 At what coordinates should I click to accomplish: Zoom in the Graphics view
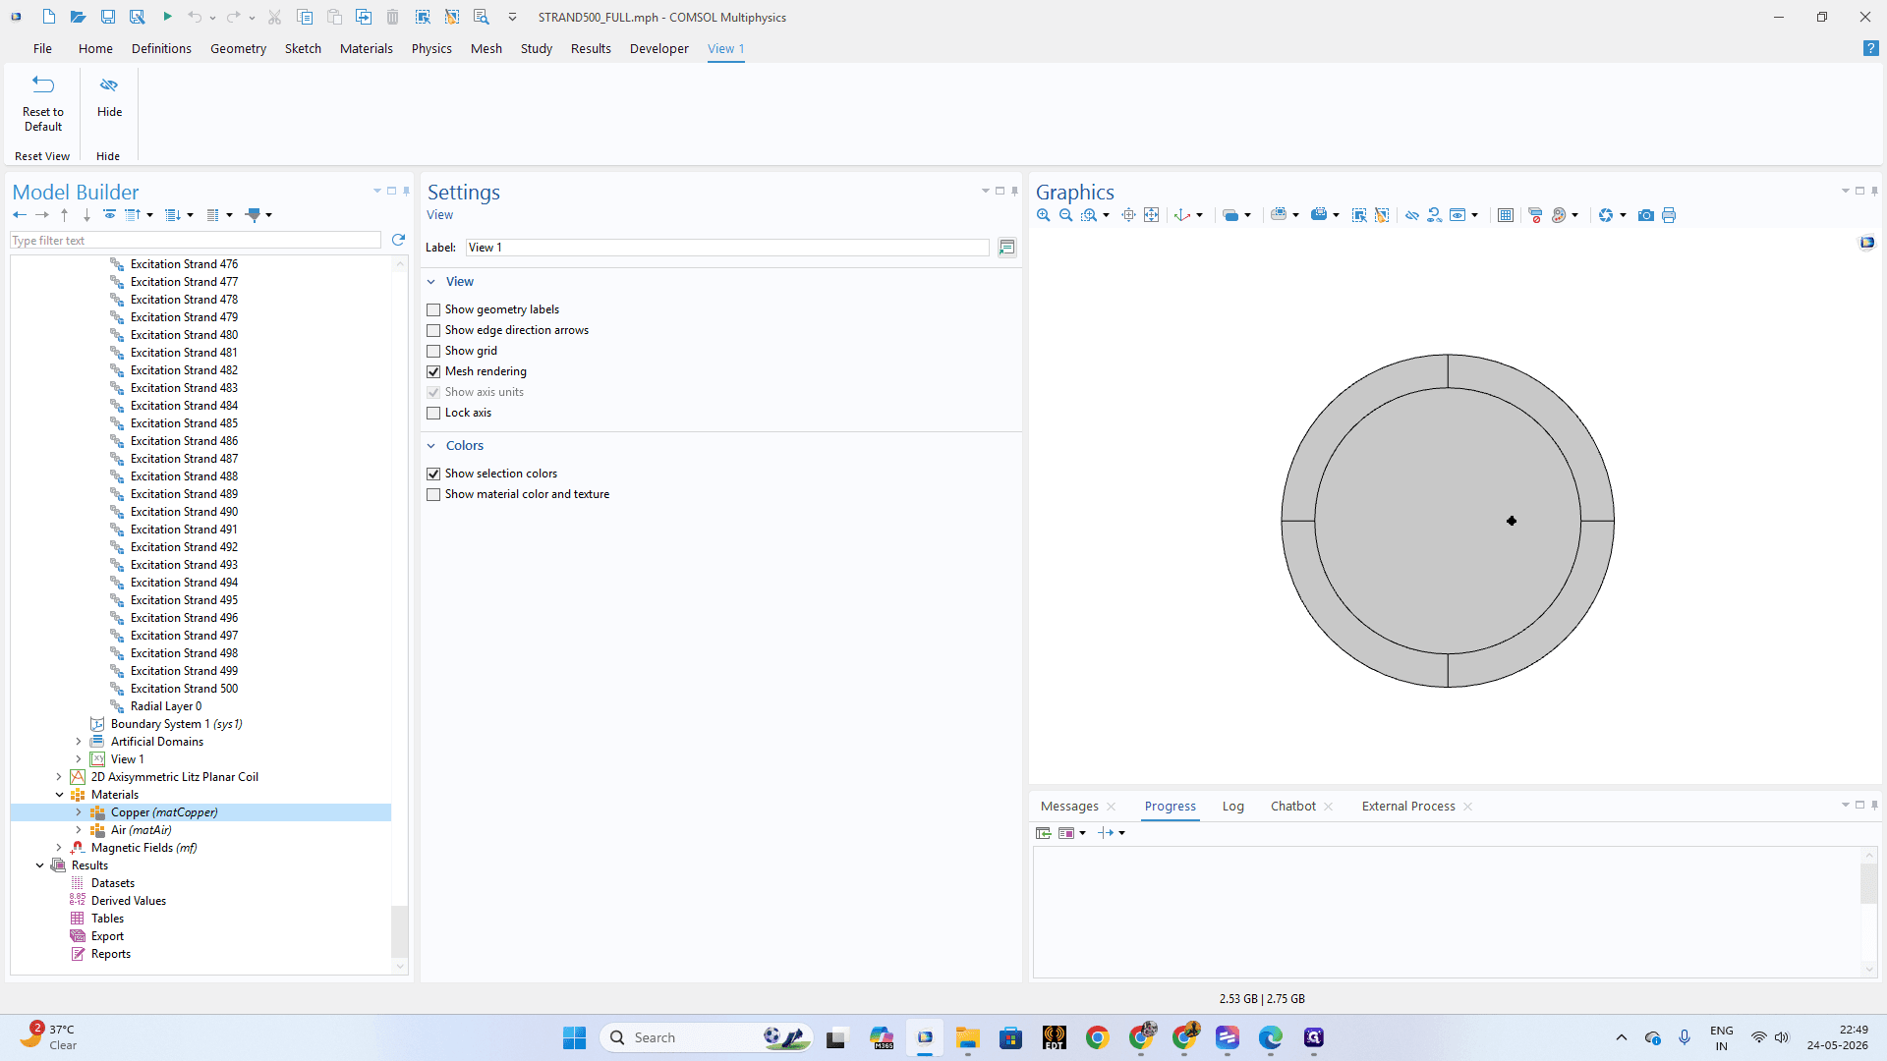(1044, 215)
